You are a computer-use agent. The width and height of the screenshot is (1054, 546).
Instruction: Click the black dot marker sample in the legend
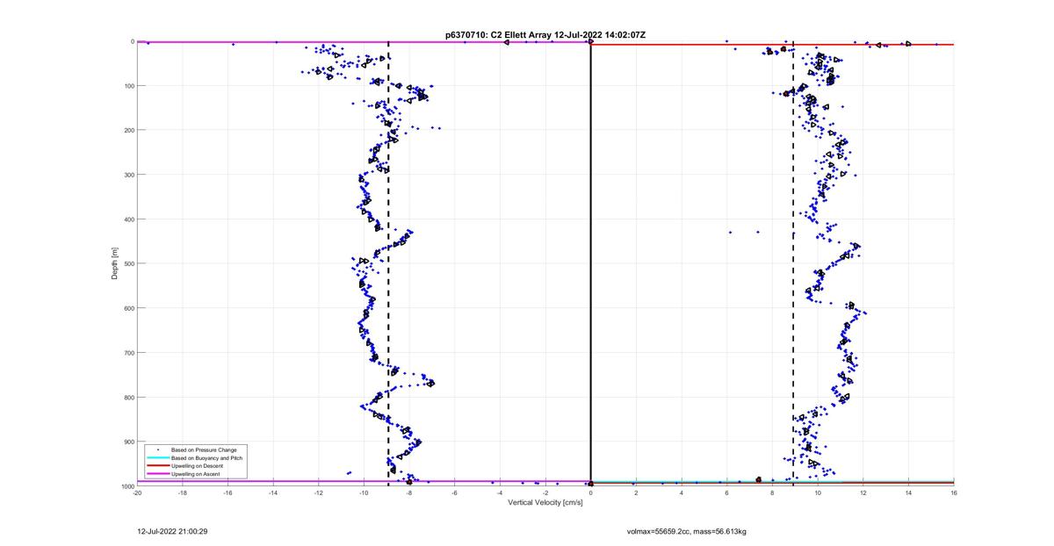[x=158, y=450]
